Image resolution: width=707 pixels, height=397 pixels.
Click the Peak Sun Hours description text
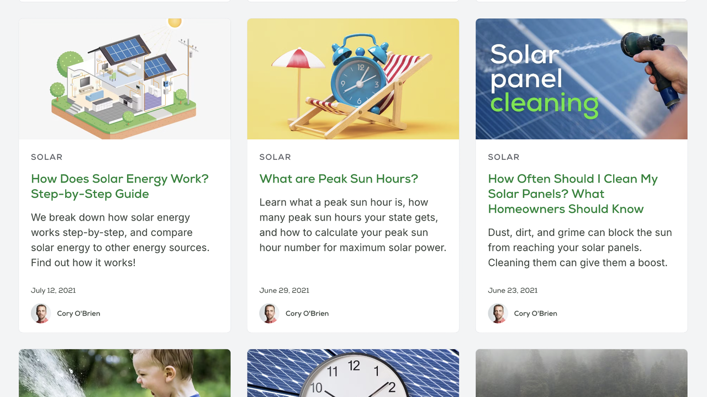click(352, 225)
